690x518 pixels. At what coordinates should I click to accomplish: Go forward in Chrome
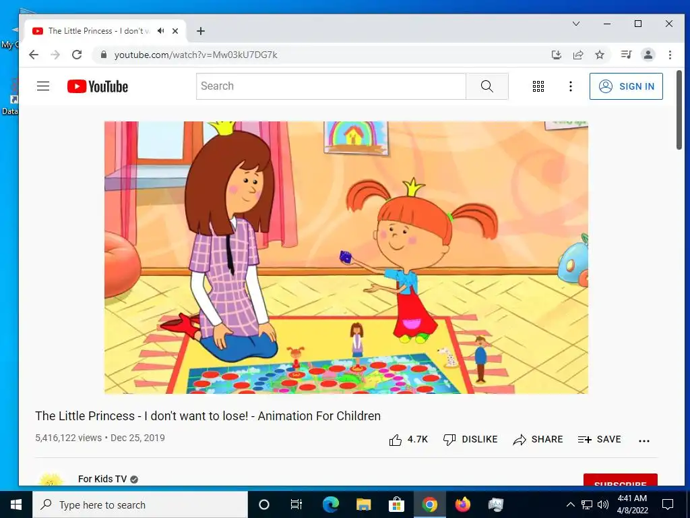coord(55,55)
